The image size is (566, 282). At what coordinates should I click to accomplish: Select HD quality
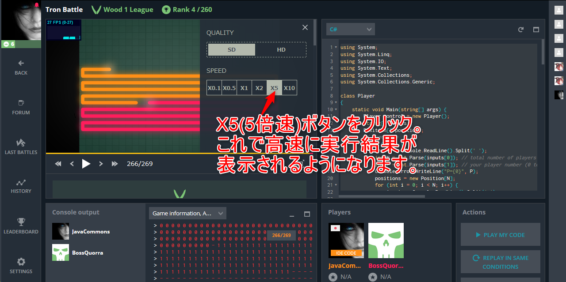pyautogui.click(x=281, y=49)
